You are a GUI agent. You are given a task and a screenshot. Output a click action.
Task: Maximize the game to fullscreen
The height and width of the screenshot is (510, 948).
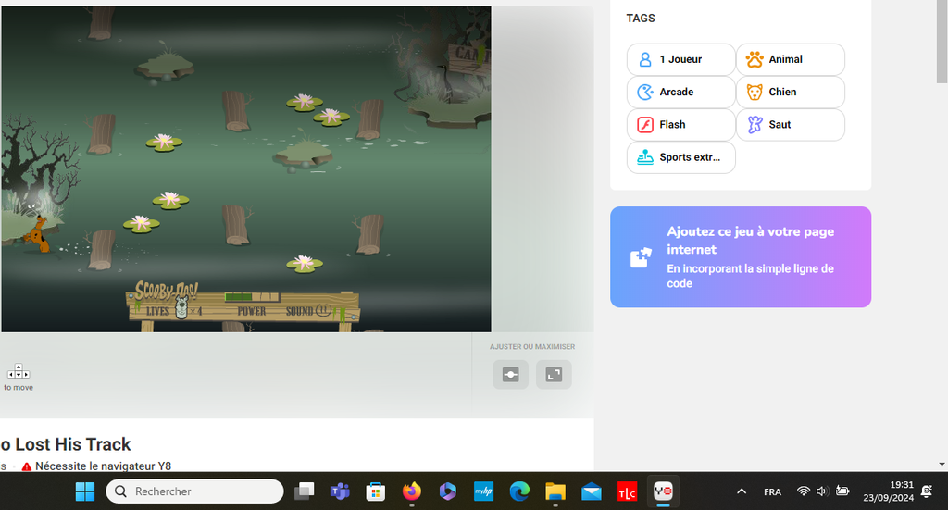tap(554, 374)
